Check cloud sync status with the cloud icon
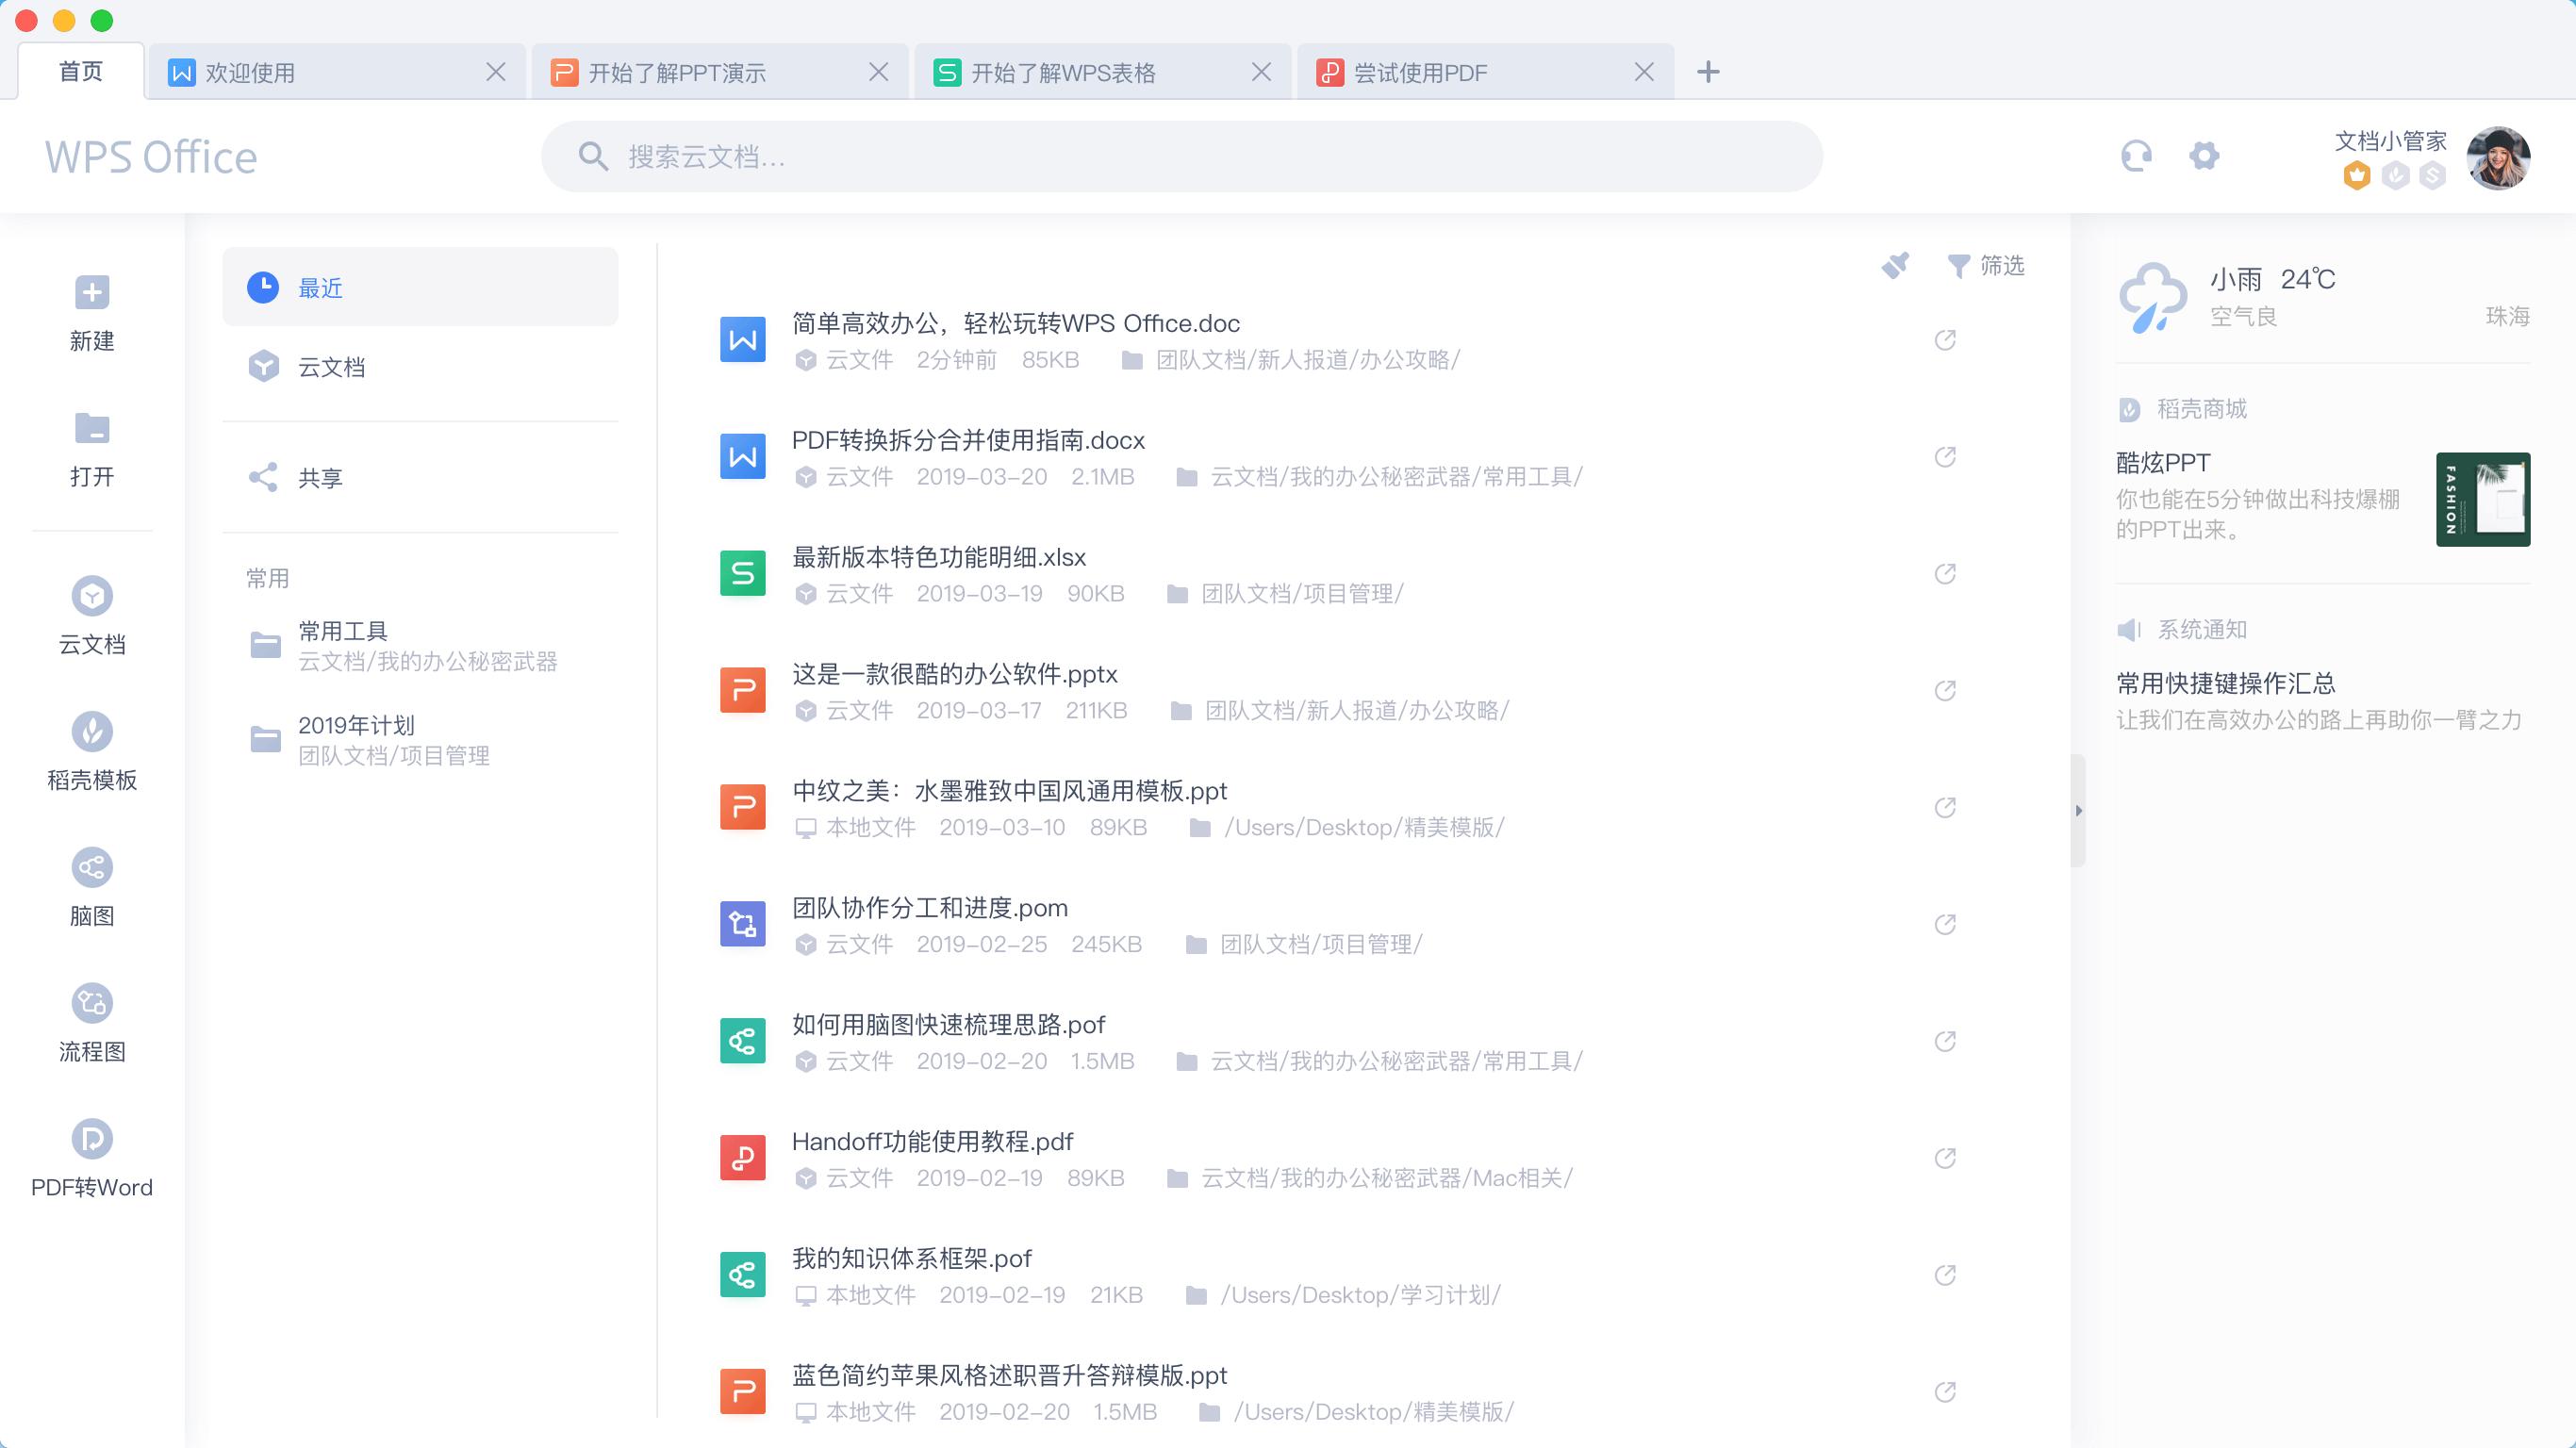This screenshot has height=1448, width=2576. (2136, 155)
